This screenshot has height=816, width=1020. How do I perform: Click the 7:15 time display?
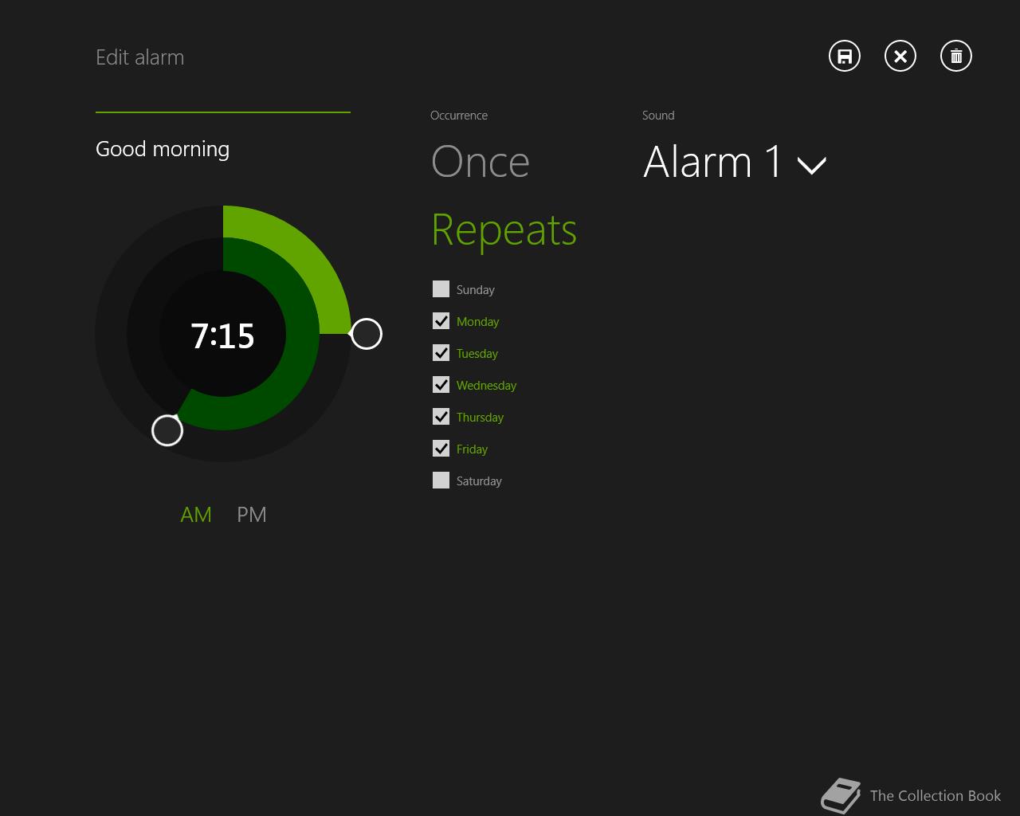222,335
